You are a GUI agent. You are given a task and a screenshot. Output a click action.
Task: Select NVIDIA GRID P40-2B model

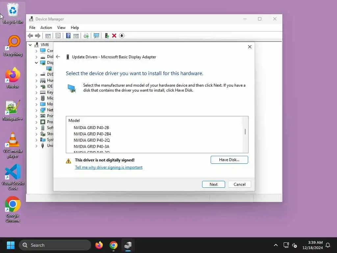[x=91, y=128]
